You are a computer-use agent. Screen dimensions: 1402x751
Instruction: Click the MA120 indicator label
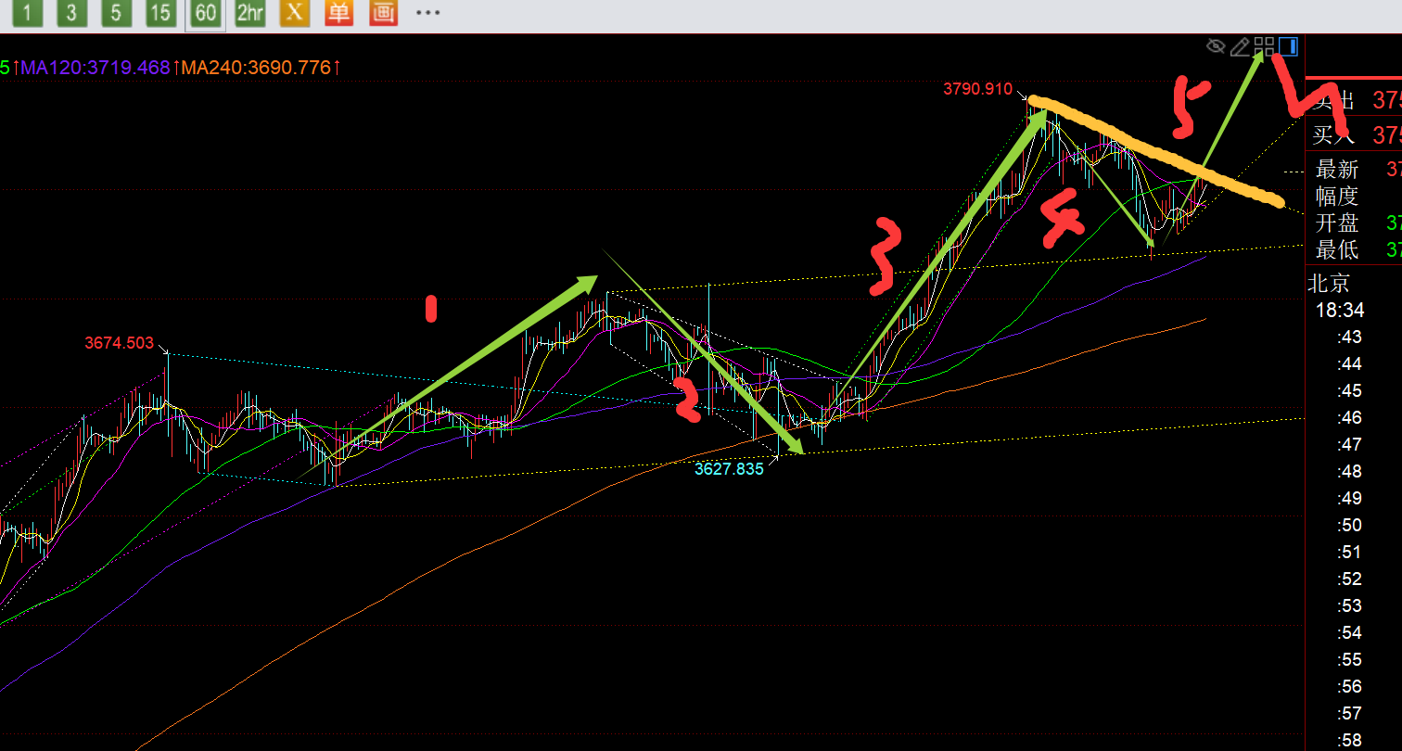pos(96,68)
